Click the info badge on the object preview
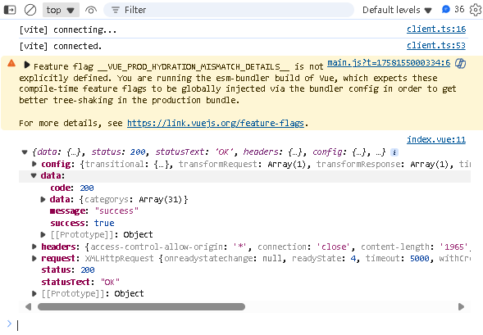Screen dimensions: 483x335 394,152
